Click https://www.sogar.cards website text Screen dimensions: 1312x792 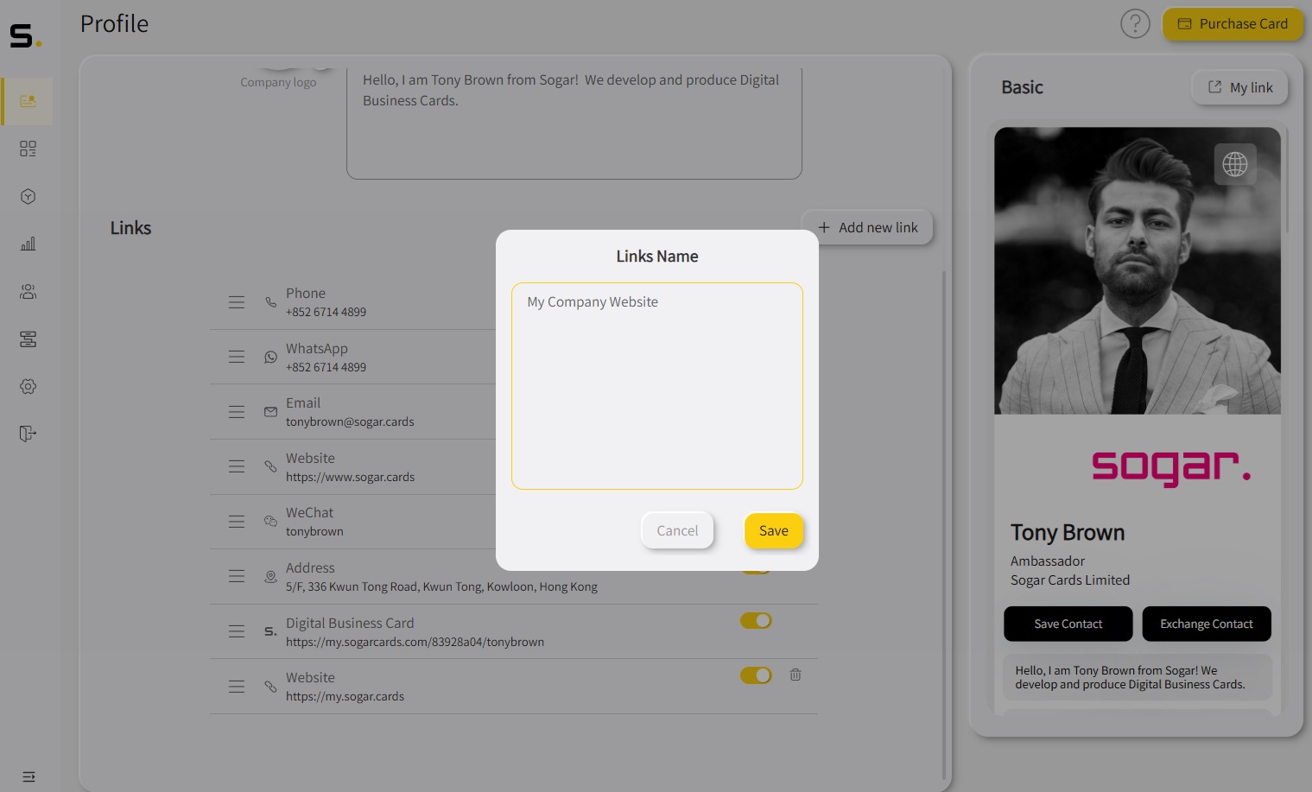(x=350, y=477)
